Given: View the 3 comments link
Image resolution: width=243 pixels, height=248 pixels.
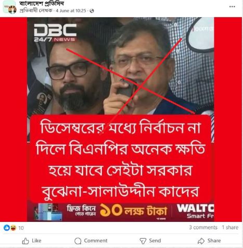Looking at the screenshot, I should [203, 227].
